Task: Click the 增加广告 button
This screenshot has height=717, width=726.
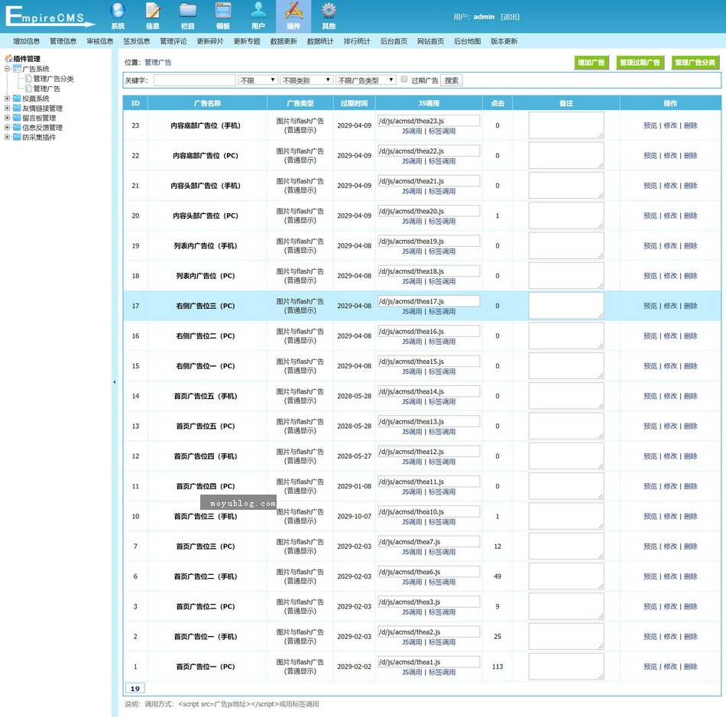Action: (591, 63)
